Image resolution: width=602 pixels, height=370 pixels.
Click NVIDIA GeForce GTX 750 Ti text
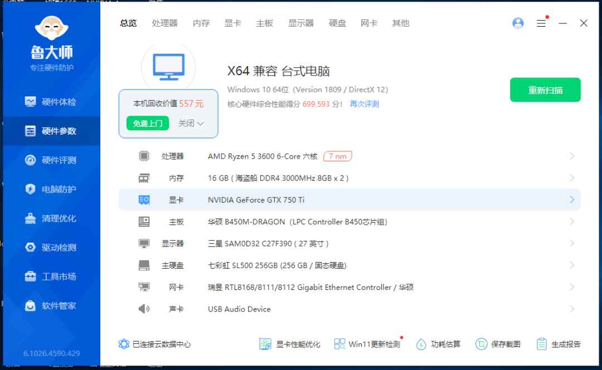click(256, 200)
